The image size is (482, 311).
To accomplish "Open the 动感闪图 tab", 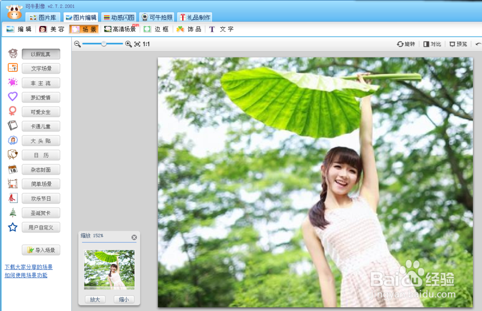I will tap(119, 17).
